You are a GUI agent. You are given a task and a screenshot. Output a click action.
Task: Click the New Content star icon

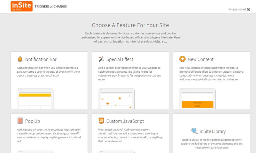182,59
